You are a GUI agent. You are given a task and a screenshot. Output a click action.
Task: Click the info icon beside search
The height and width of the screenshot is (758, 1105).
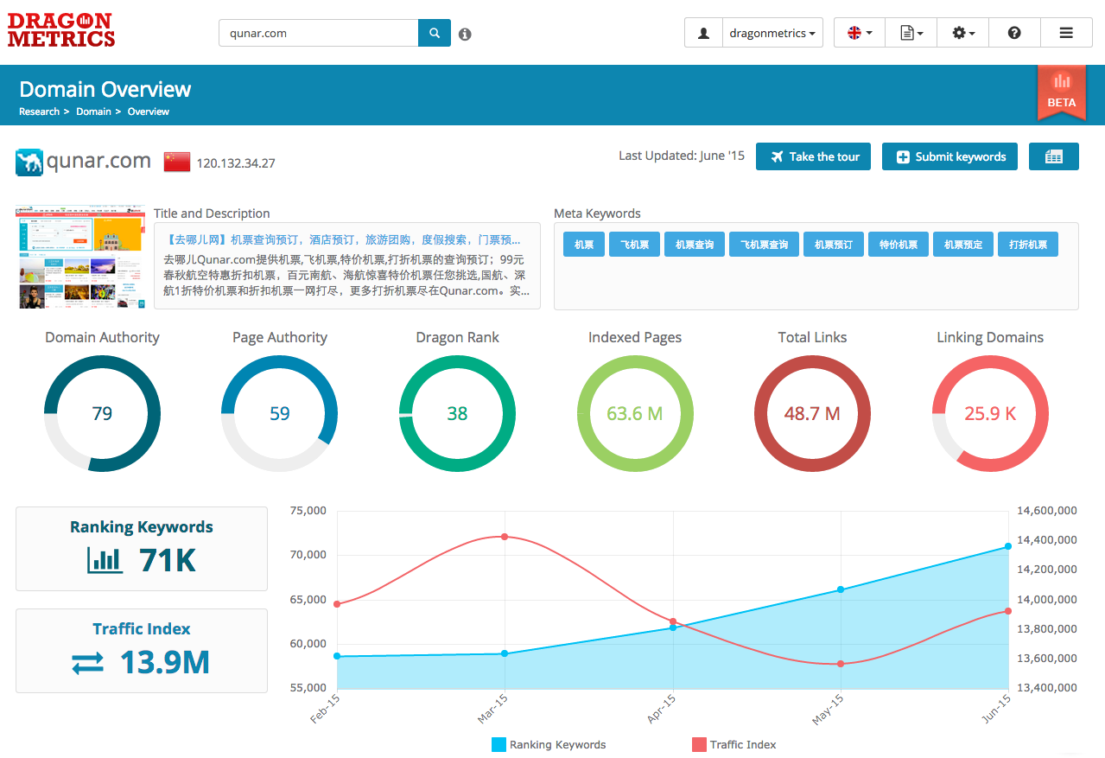coord(465,35)
